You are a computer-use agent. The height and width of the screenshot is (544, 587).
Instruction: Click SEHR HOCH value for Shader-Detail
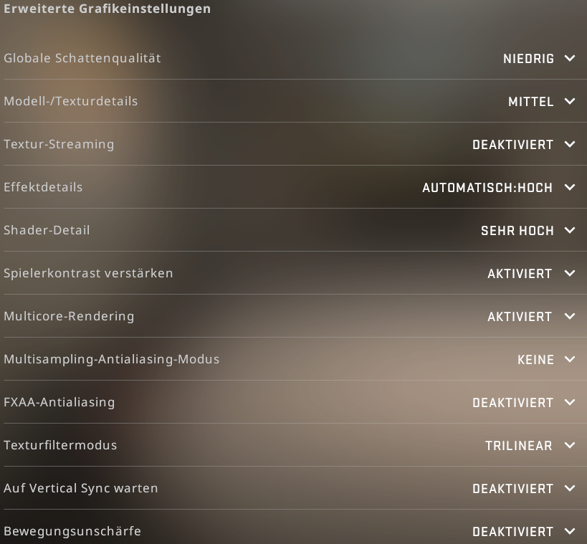[517, 231]
